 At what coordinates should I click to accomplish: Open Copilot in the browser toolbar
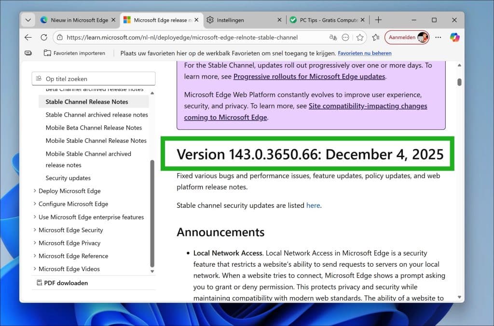[x=455, y=37]
